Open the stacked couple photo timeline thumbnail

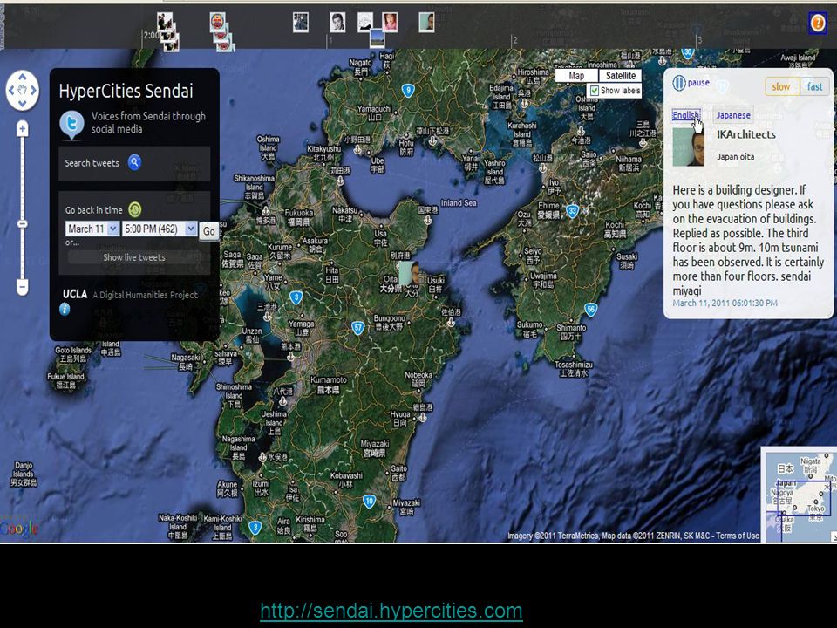(x=165, y=22)
